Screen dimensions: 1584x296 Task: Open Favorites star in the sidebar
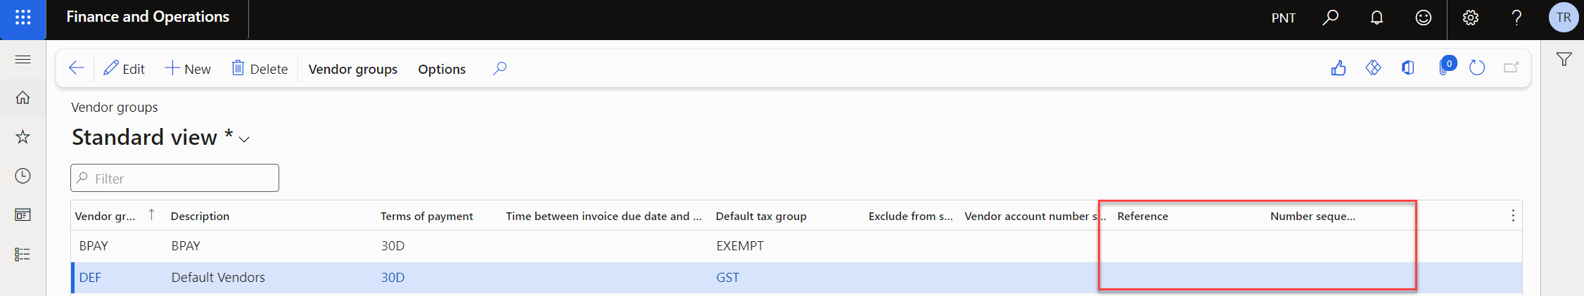(x=23, y=136)
